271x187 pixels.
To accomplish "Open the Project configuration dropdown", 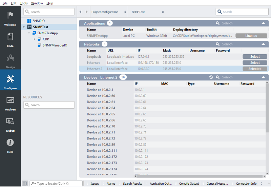I will pos(105,12).
